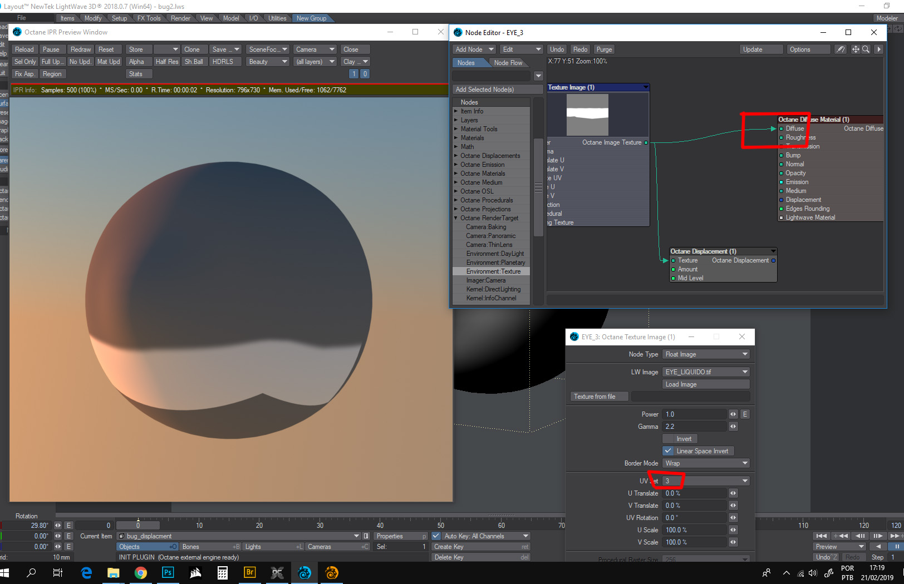The width and height of the screenshot is (904, 584).
Task: Click the LightWave Layout taskbar icon
Action: 304,573
